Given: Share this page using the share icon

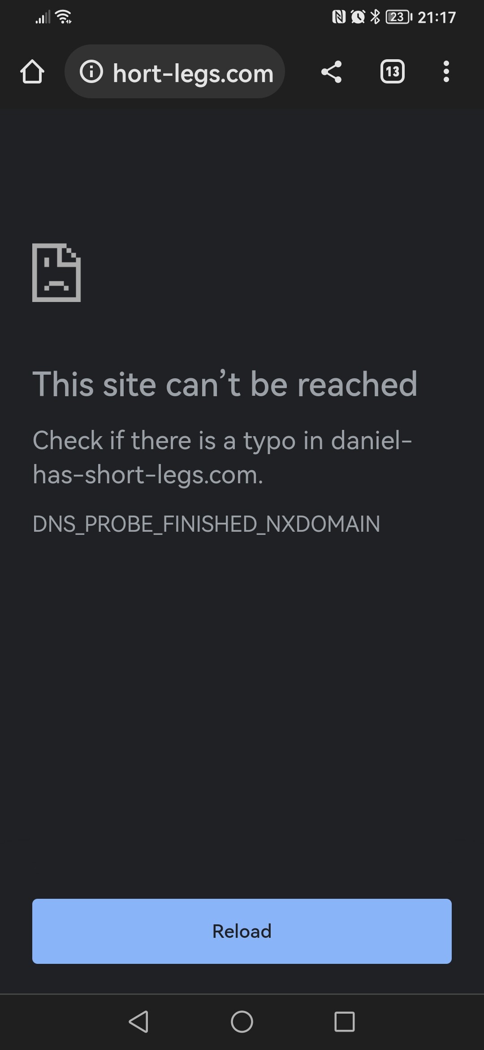Looking at the screenshot, I should tap(332, 72).
